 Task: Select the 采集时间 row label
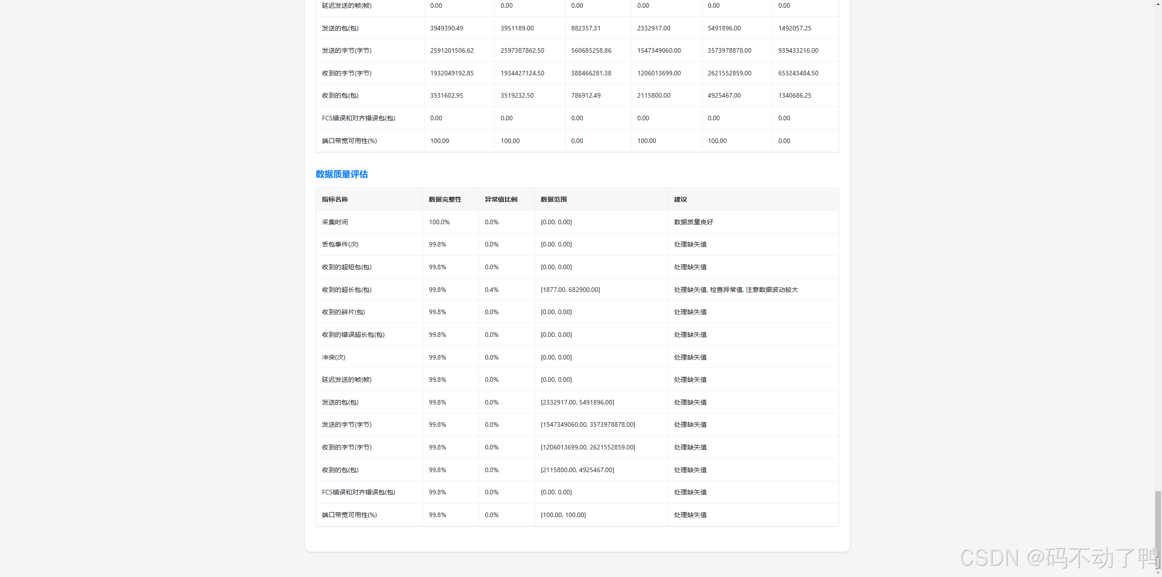click(x=335, y=222)
